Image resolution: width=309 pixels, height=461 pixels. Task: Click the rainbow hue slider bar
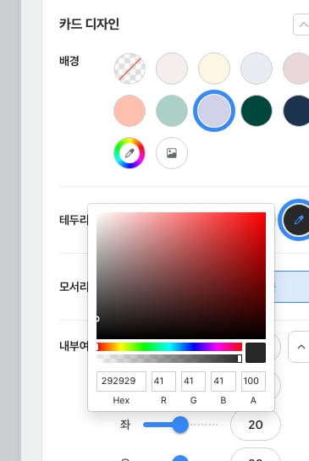[169, 347]
